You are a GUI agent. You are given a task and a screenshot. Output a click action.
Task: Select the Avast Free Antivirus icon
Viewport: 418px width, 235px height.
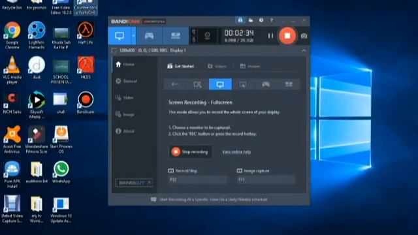click(12, 140)
